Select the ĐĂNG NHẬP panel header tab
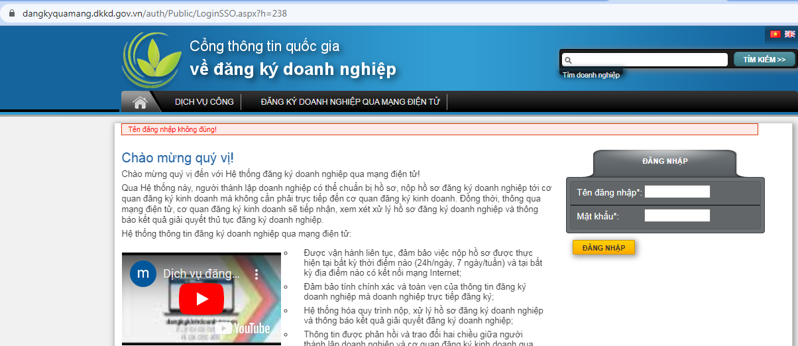Image resolution: width=798 pixels, height=346 pixels. pos(665,161)
